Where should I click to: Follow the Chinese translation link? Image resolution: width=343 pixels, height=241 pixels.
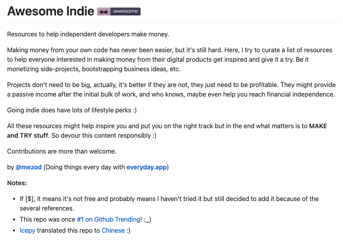click(x=113, y=230)
